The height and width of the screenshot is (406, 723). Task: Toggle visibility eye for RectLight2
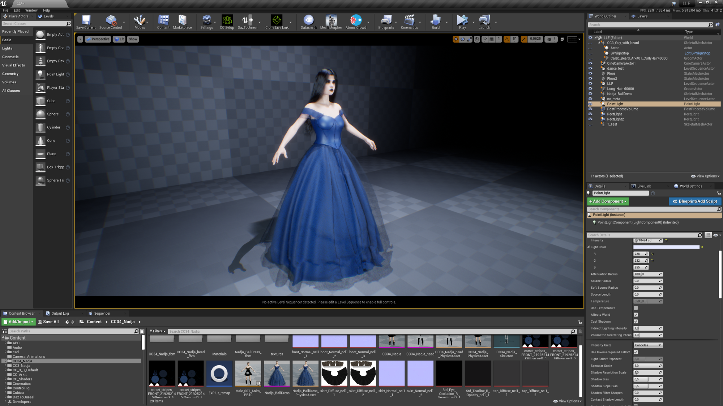tap(590, 119)
